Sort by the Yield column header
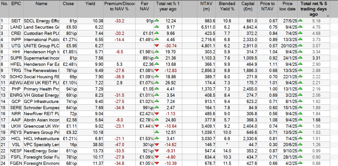Screen dimensions: 338x166 [90, 4]
